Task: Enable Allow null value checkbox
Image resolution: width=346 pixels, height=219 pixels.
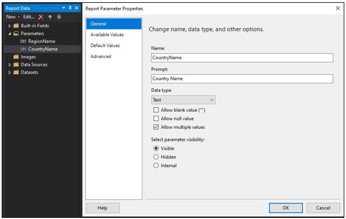Action: pos(156,119)
